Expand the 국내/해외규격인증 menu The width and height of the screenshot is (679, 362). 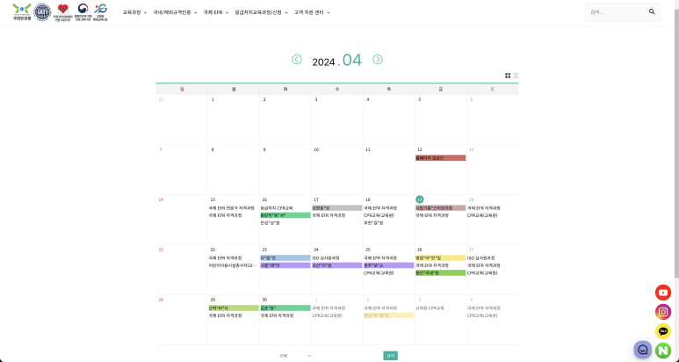pos(175,12)
